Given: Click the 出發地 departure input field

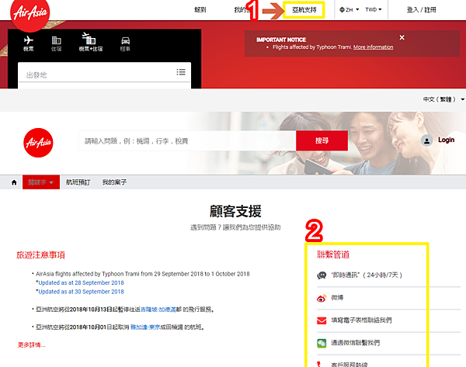Looking at the screenshot, I should click(x=104, y=72).
